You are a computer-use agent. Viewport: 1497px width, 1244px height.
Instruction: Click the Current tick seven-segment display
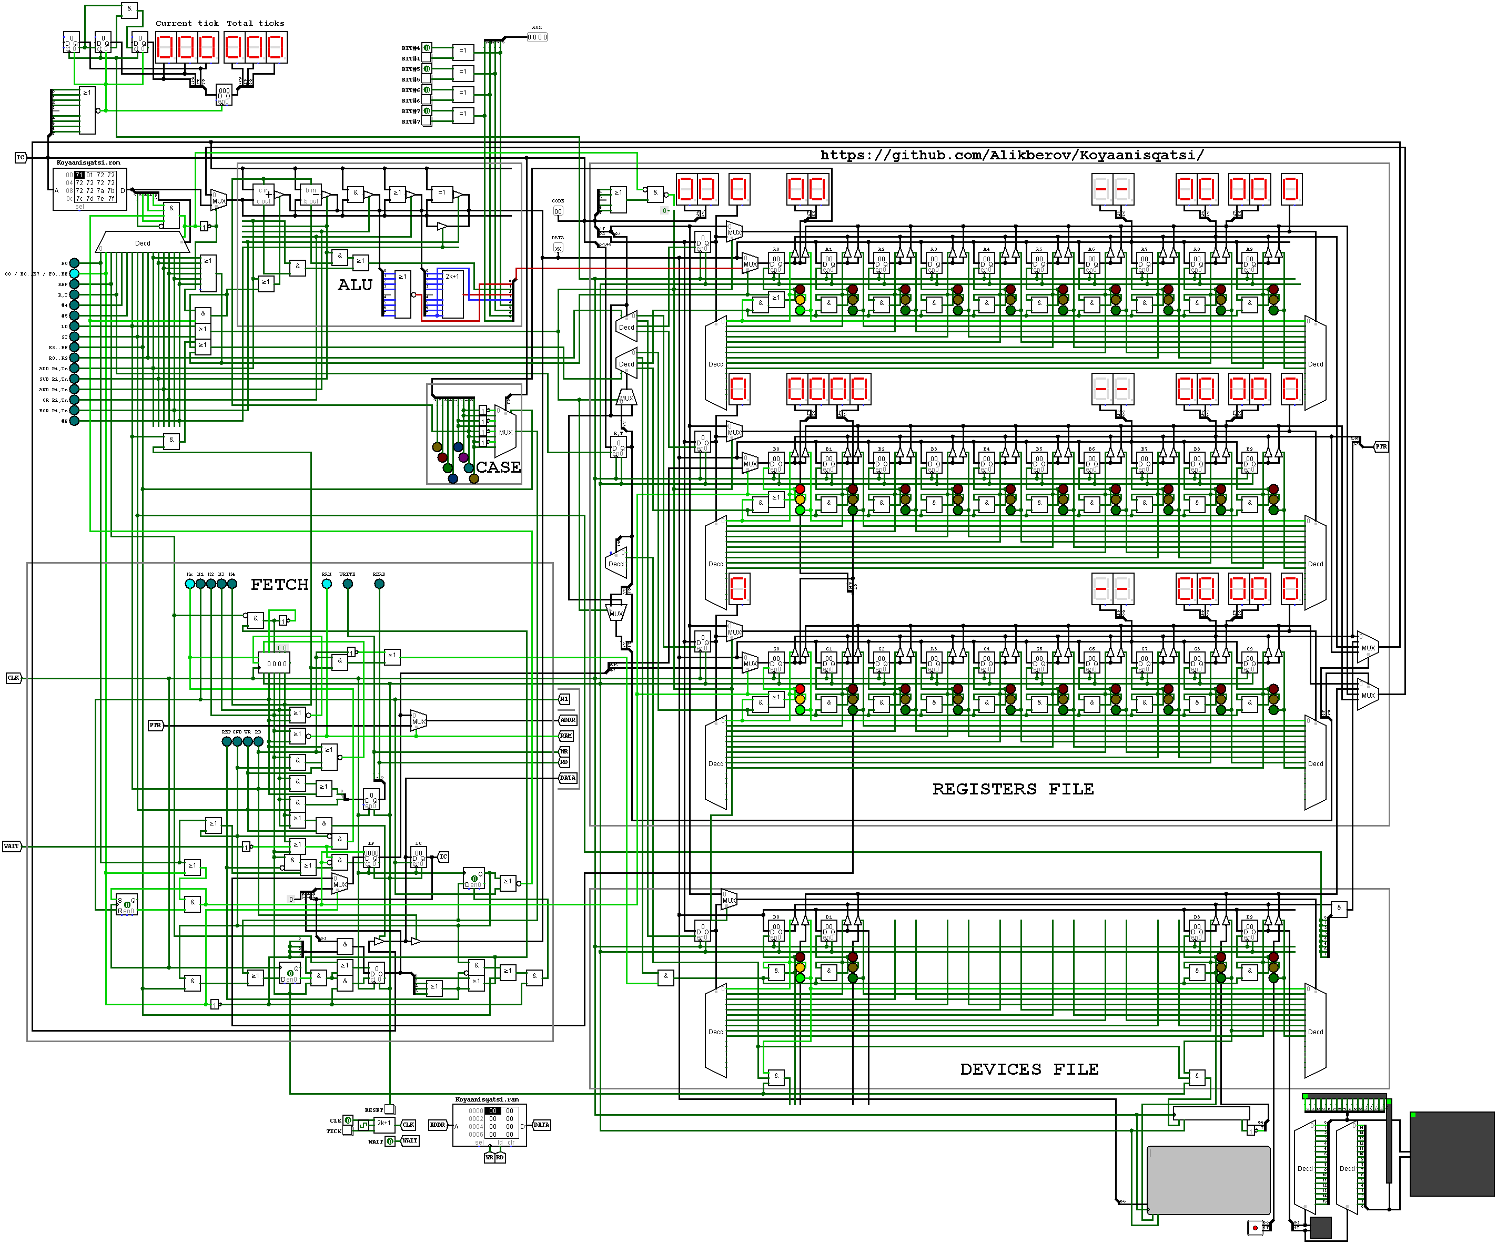186,48
